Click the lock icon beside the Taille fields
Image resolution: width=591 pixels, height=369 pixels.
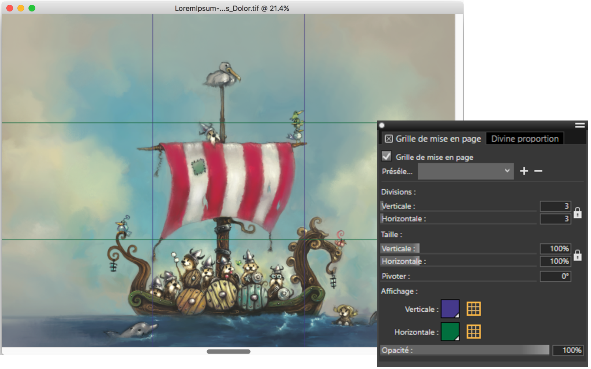[578, 255]
